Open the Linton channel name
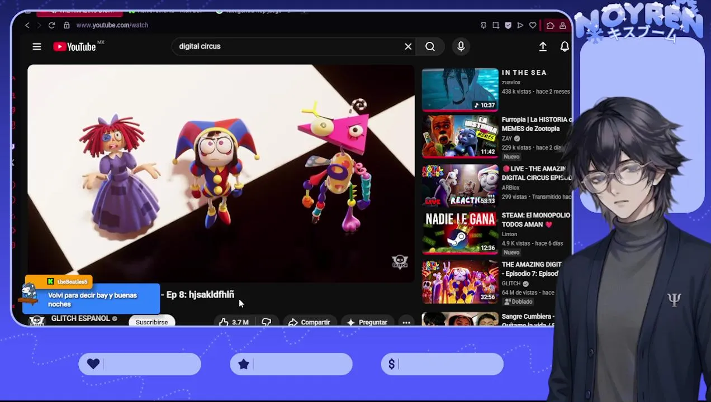Image resolution: width=711 pixels, height=402 pixels. pyautogui.click(x=509, y=234)
